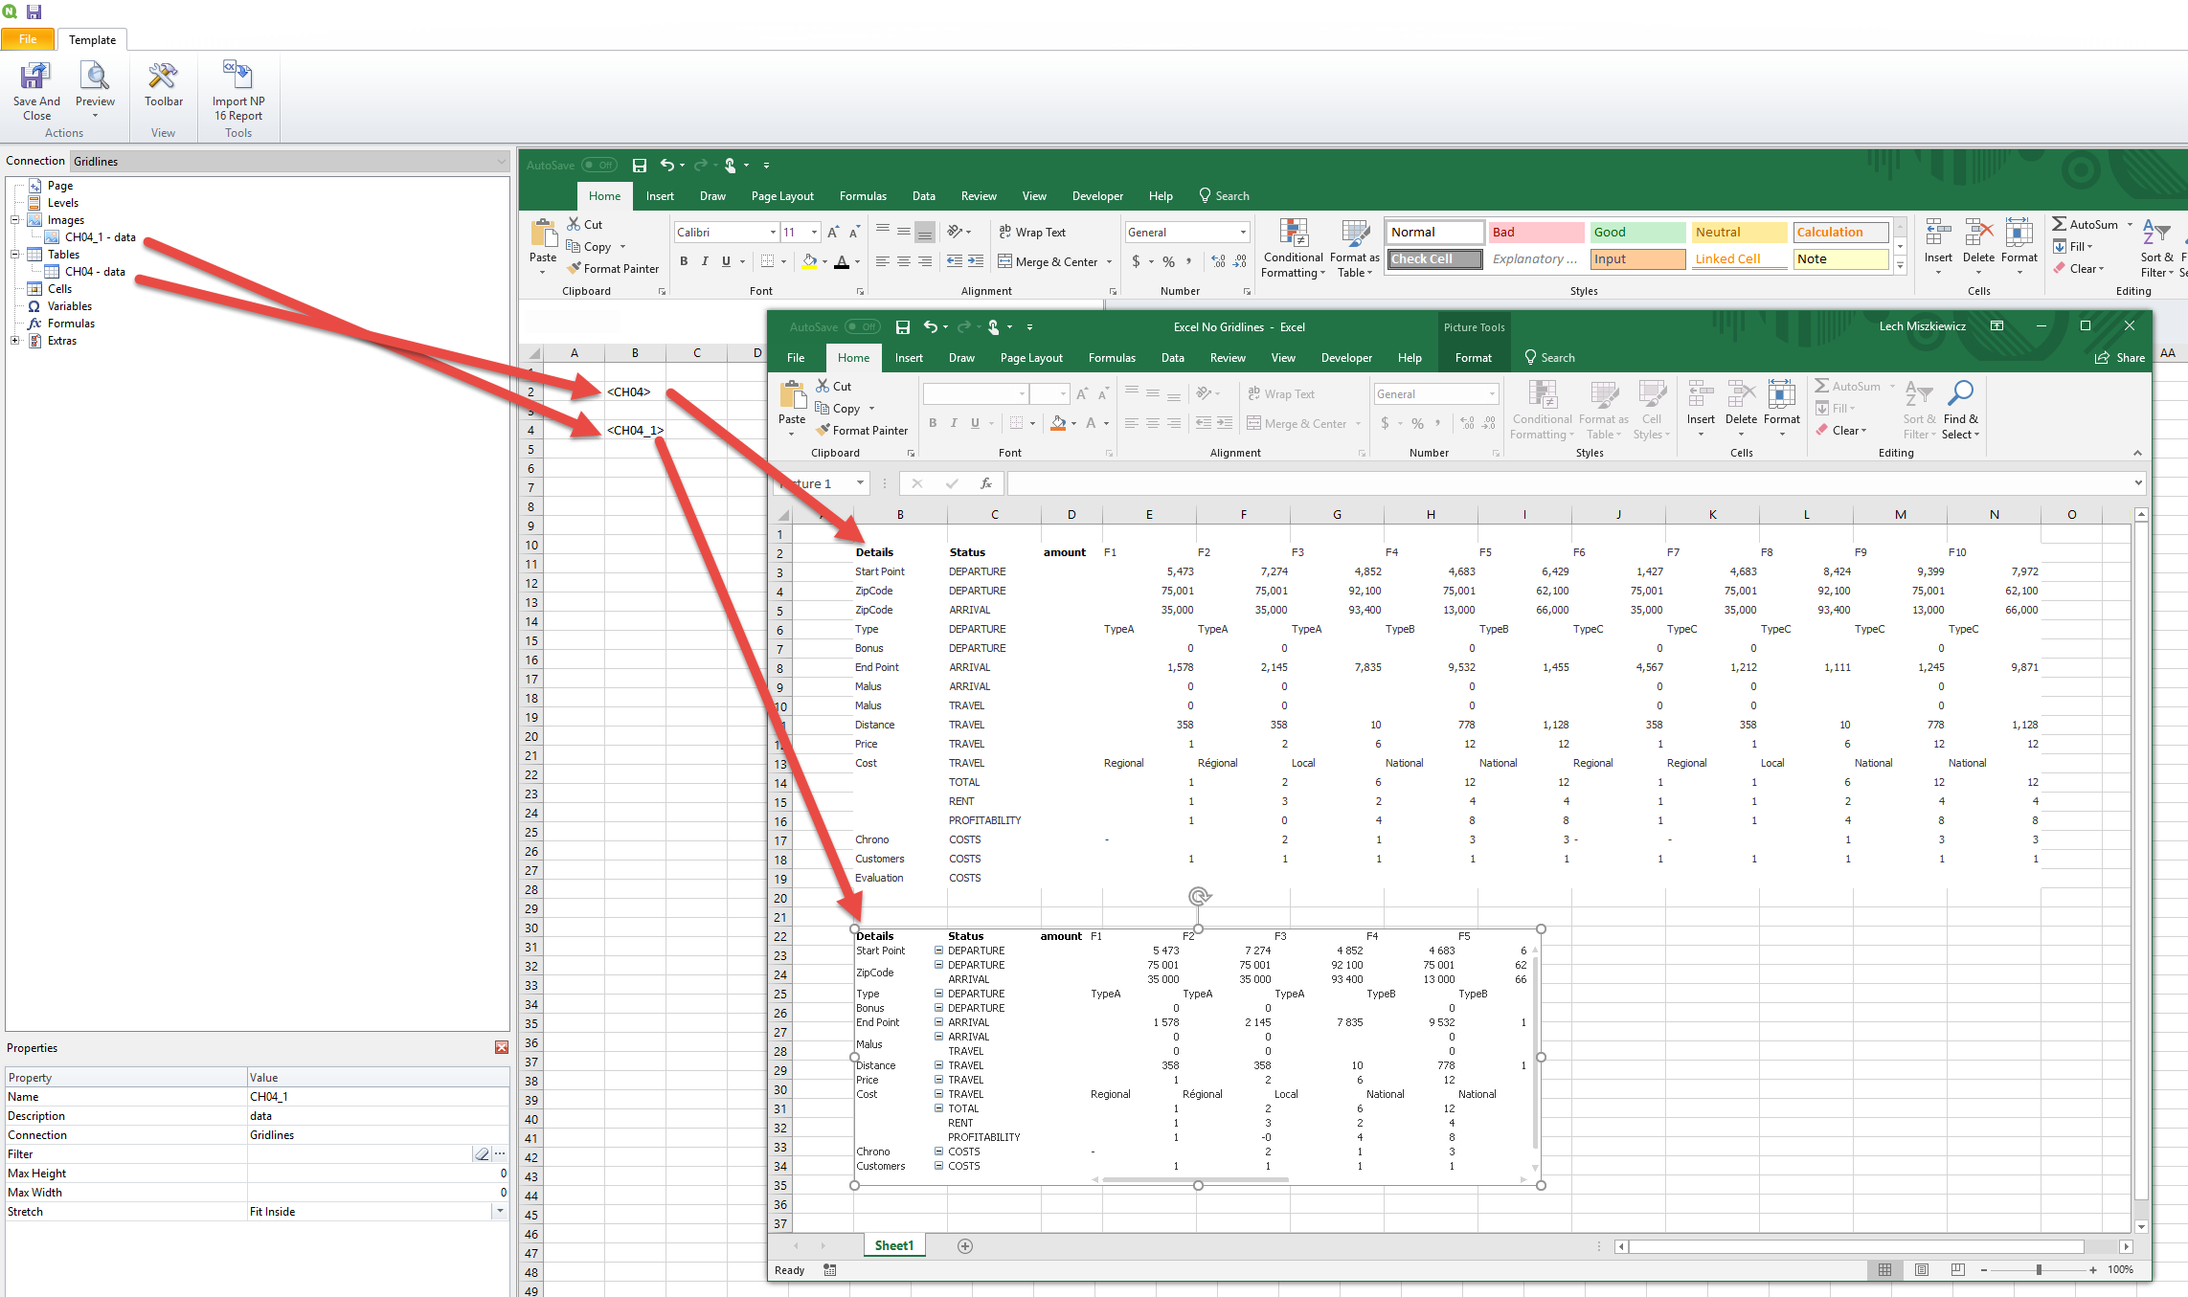Select Sheet1 tab
The width and height of the screenshot is (2188, 1297).
click(x=893, y=1245)
